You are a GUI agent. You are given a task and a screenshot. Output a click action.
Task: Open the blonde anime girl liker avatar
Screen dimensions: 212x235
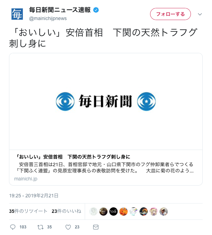153,211
